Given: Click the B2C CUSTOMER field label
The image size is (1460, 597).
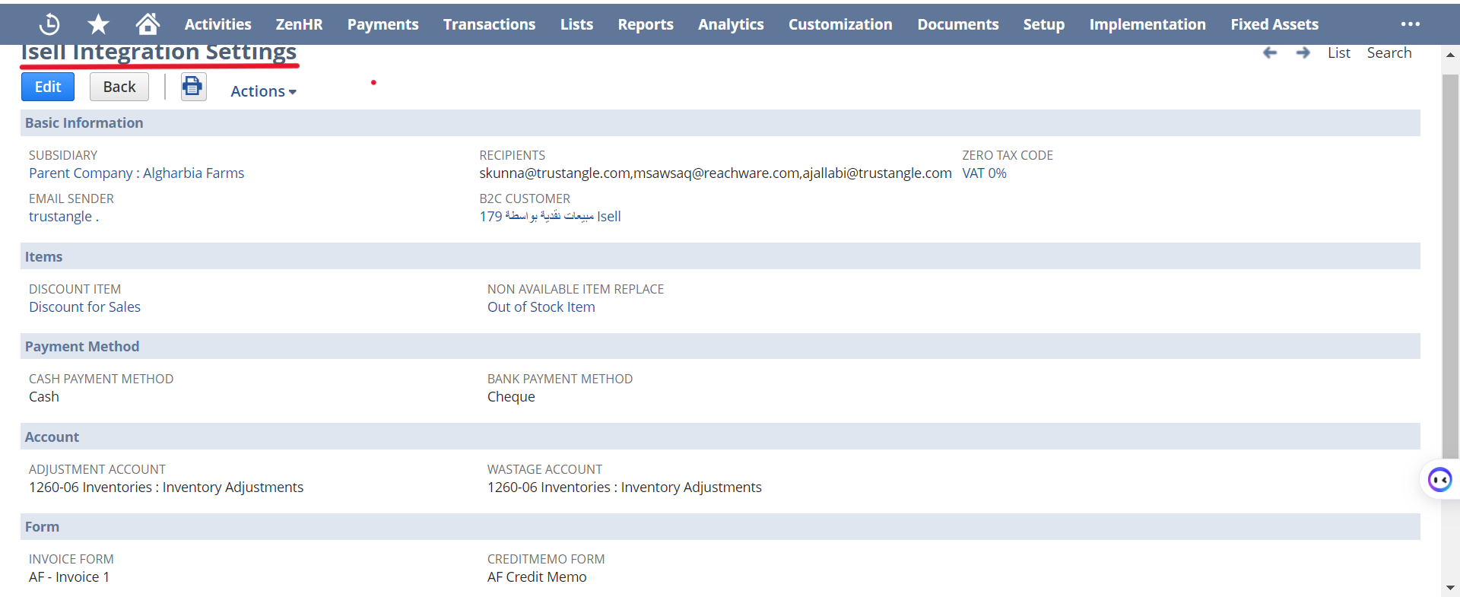Looking at the screenshot, I should coord(525,198).
